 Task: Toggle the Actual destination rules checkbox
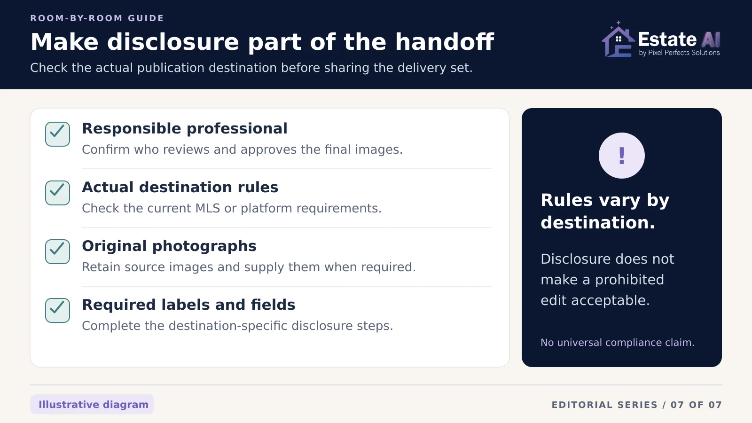57,193
